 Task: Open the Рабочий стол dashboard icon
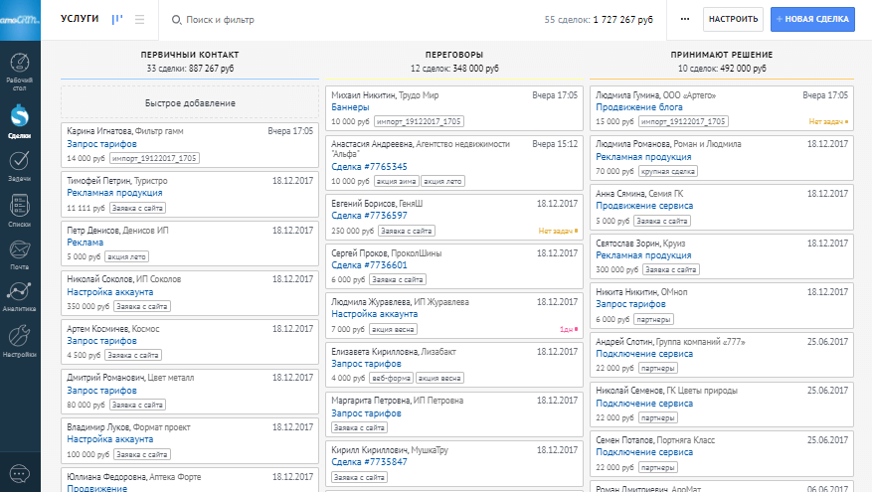coord(20,72)
